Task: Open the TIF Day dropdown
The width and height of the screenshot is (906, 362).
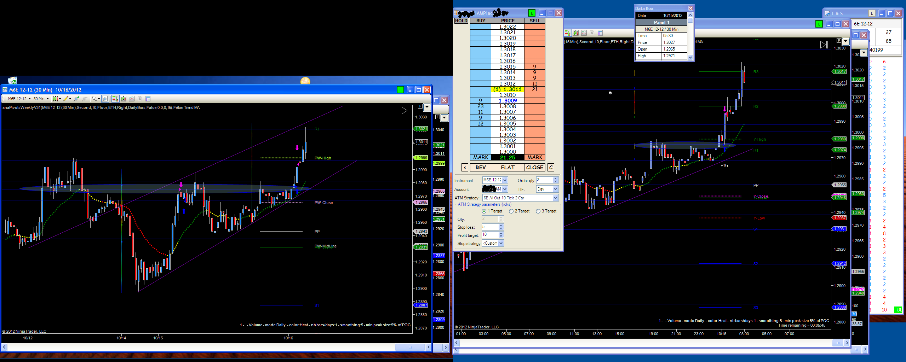Action: 555,189
